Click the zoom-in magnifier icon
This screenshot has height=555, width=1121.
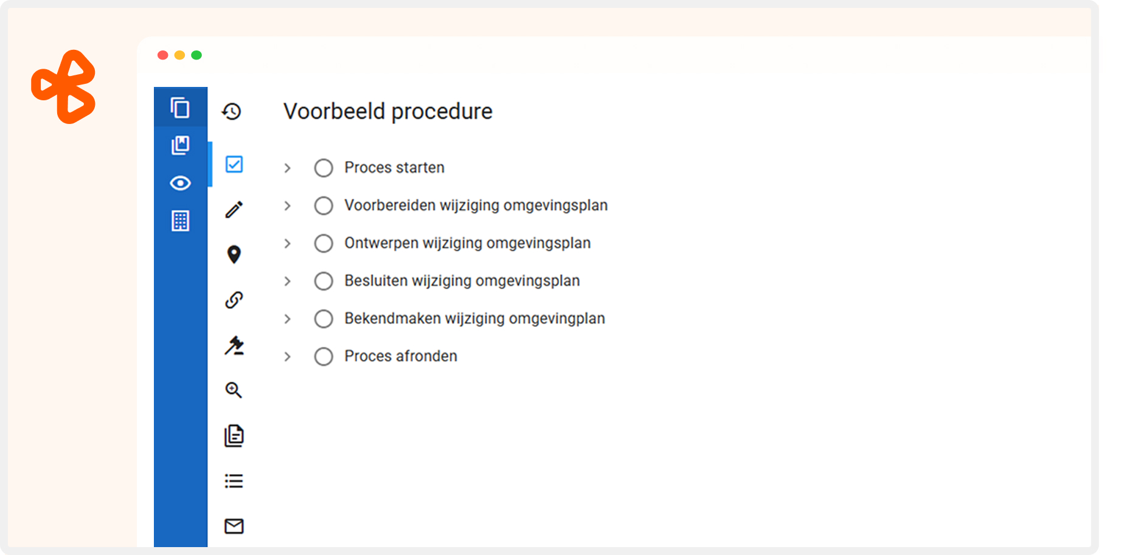(234, 390)
